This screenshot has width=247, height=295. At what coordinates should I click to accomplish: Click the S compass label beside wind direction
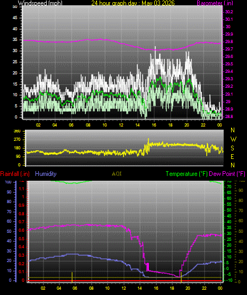pyautogui.click(x=232, y=148)
